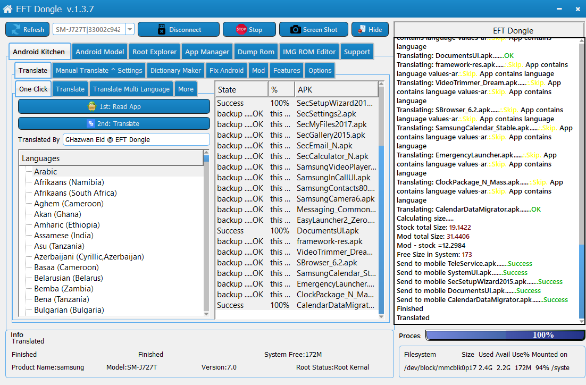Open the Dictionary Maker tab
The image size is (586, 385).
[x=175, y=70]
